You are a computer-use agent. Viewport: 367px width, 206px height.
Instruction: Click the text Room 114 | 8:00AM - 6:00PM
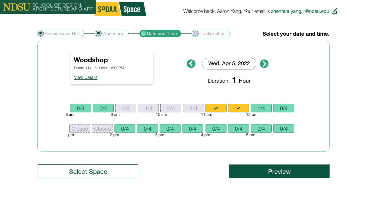pos(99,68)
